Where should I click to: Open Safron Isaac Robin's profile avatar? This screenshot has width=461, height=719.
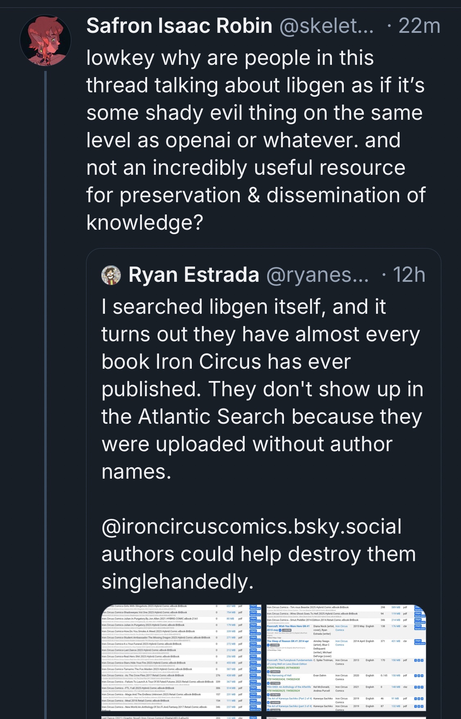pyautogui.click(x=45, y=40)
